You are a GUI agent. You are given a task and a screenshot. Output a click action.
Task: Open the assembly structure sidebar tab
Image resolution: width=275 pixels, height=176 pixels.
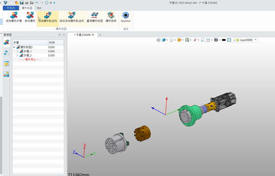tap(6, 53)
